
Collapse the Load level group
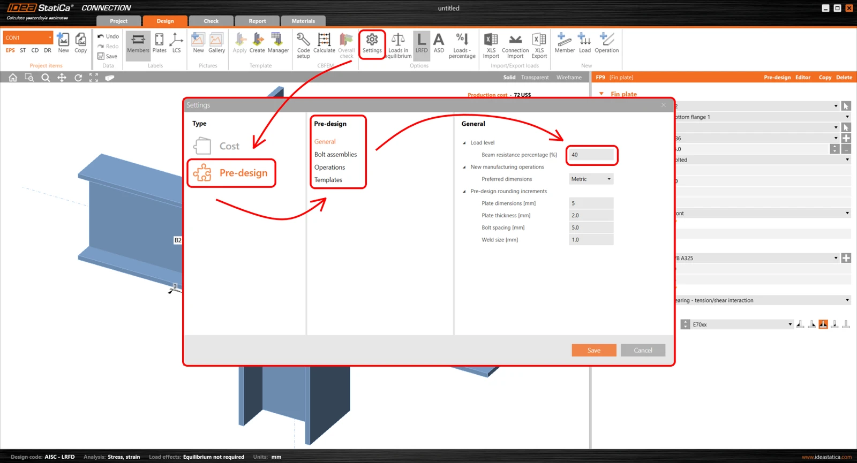[x=464, y=143]
